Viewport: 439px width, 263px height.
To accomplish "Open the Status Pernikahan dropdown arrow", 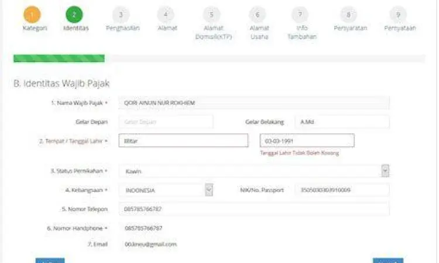I will pos(385,171).
